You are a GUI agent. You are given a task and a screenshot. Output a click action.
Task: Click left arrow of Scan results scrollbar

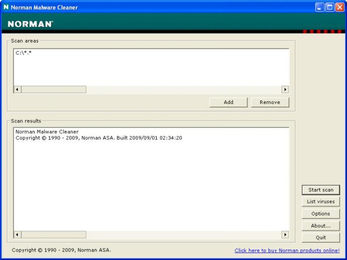tap(17, 235)
